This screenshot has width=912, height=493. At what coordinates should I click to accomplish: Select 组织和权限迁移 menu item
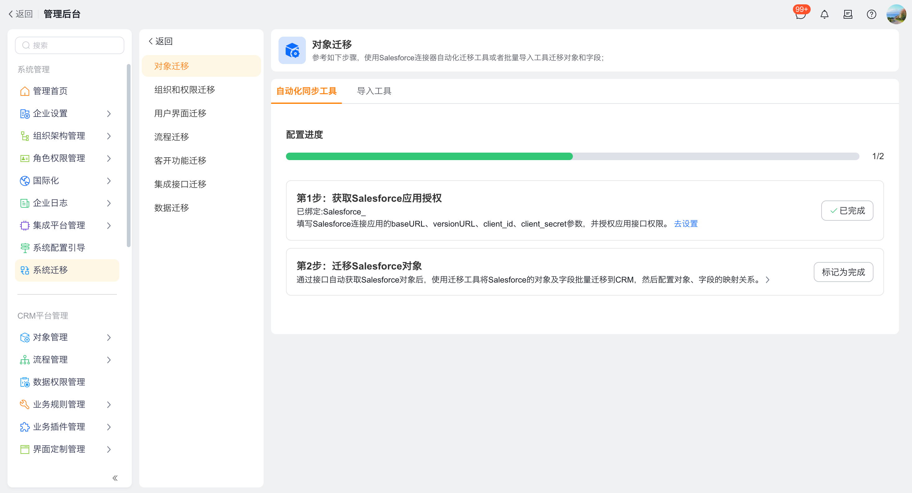tap(184, 90)
